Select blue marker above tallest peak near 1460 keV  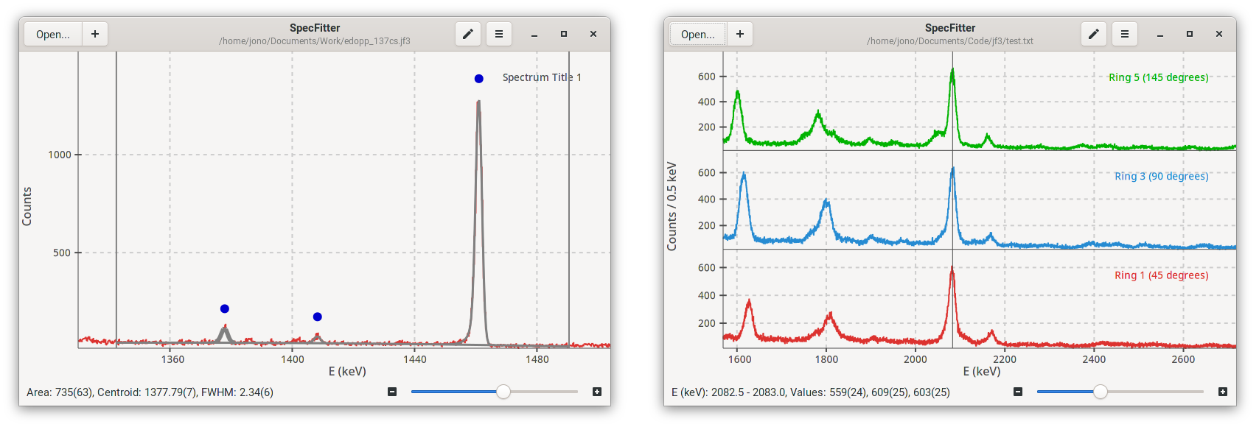tap(479, 79)
